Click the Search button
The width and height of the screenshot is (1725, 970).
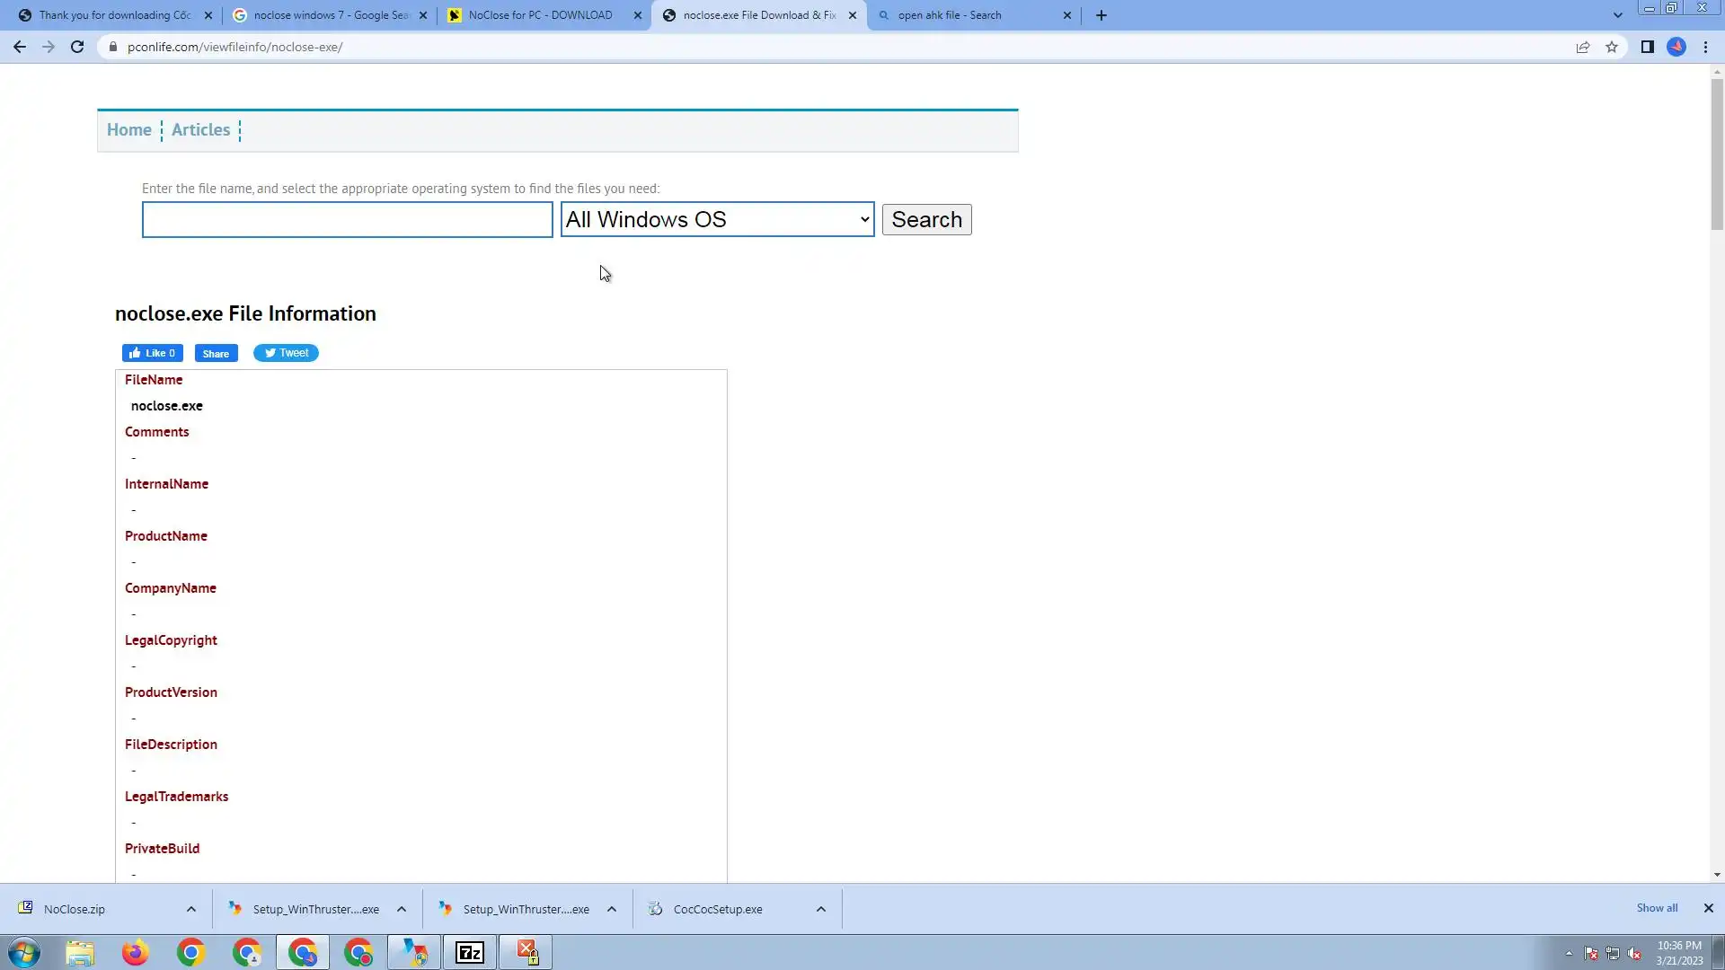(x=926, y=220)
